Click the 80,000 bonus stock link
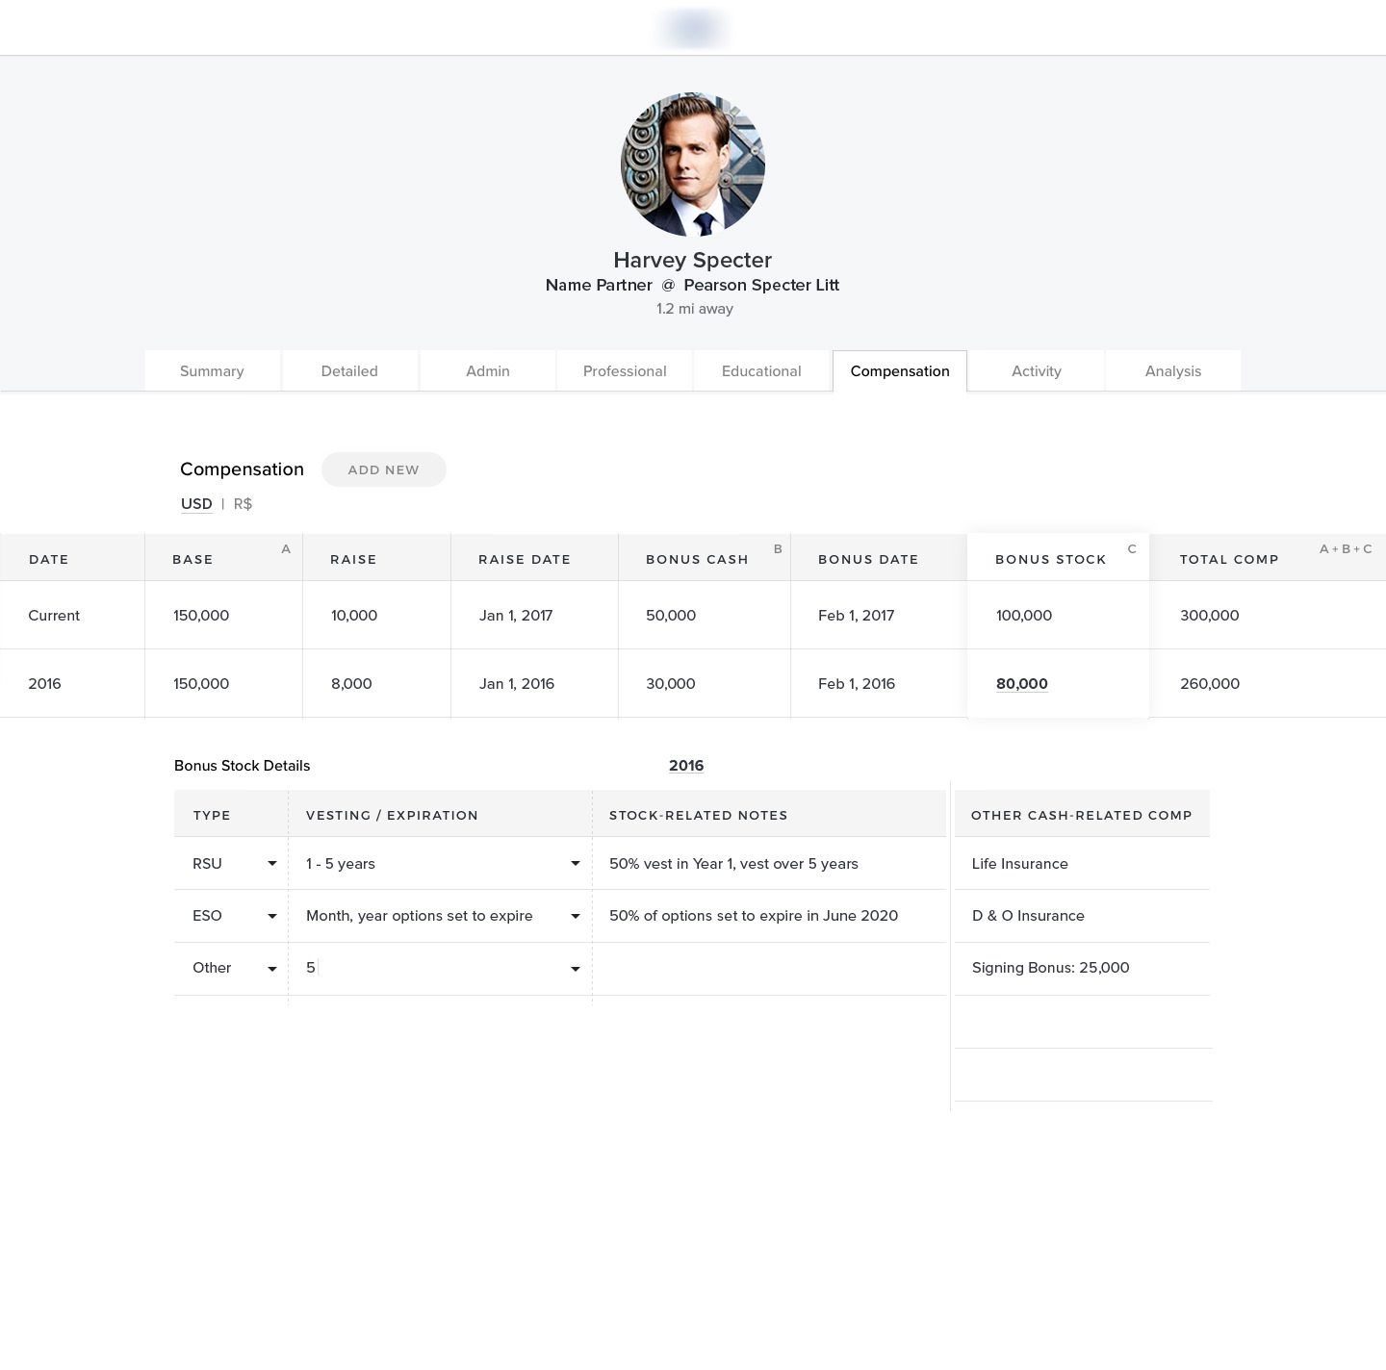This screenshot has height=1370, width=1386. click(1022, 684)
